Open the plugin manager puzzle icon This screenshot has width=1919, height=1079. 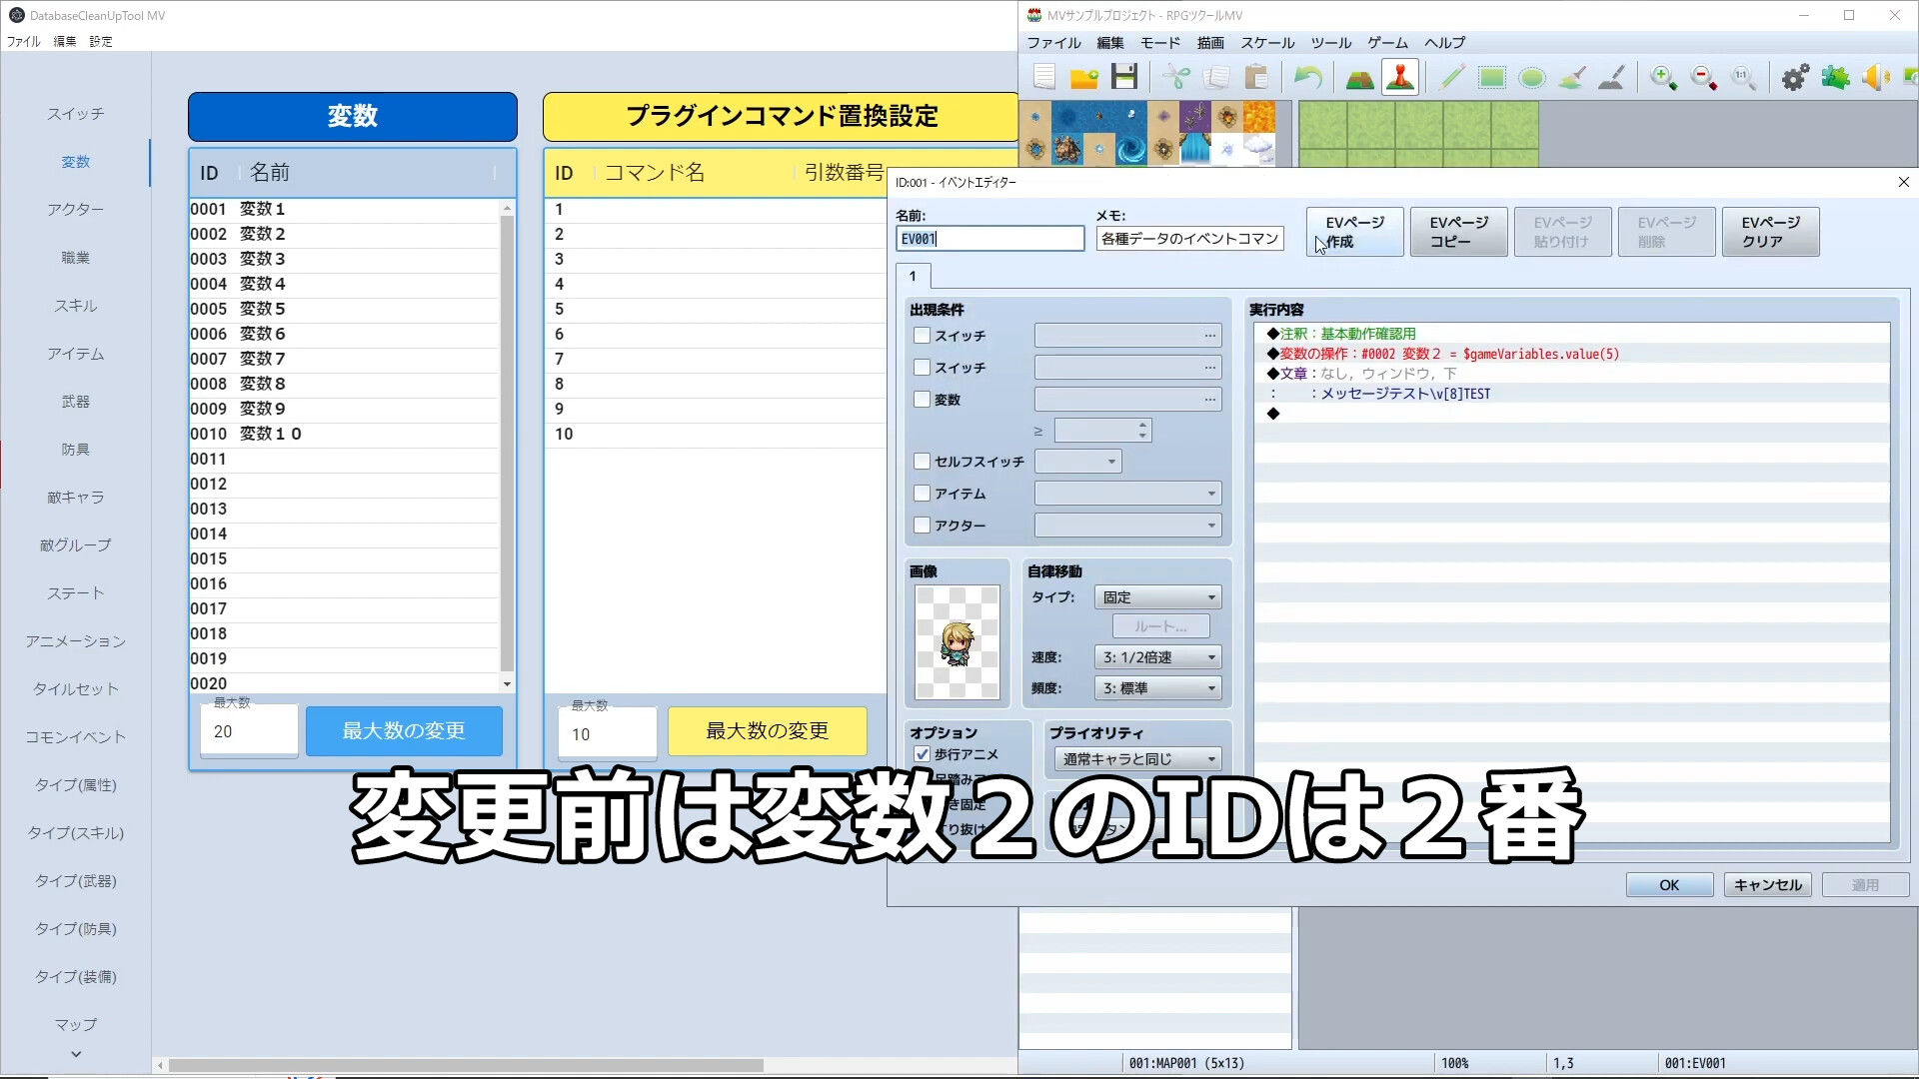click(x=1836, y=77)
